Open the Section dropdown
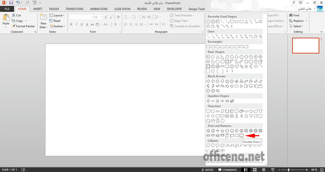Viewport: 325px width, 172px height. 57,26
